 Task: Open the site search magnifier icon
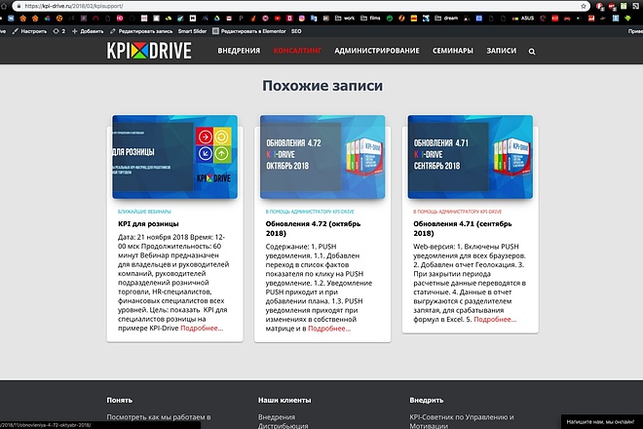point(532,52)
